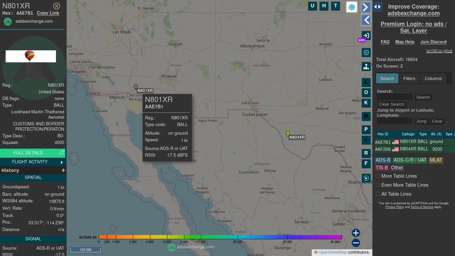Image resolution: width=455 pixels, height=256 pixels.
Task: Toggle the P map button
Action: [366, 130]
